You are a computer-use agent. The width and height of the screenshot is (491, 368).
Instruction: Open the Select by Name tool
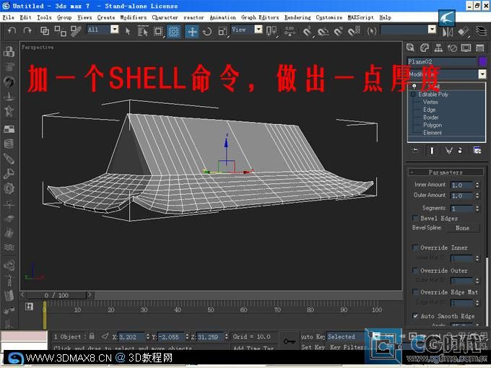click(x=143, y=31)
